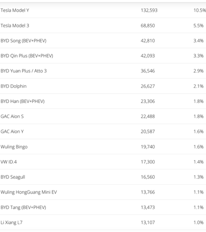This screenshot has height=232, width=206.
Task: Select the 17,300 sales number
Action: 148,162
